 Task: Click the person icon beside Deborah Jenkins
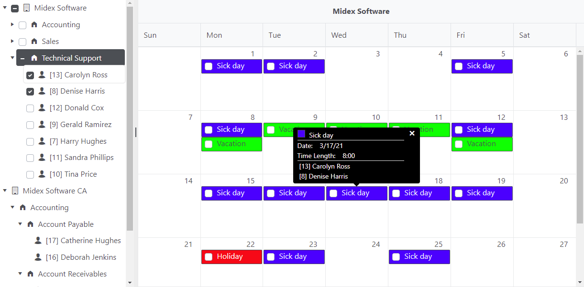pos(38,257)
